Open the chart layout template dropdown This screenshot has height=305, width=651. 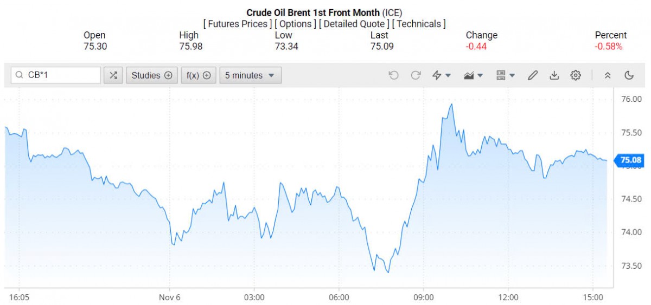tap(505, 75)
